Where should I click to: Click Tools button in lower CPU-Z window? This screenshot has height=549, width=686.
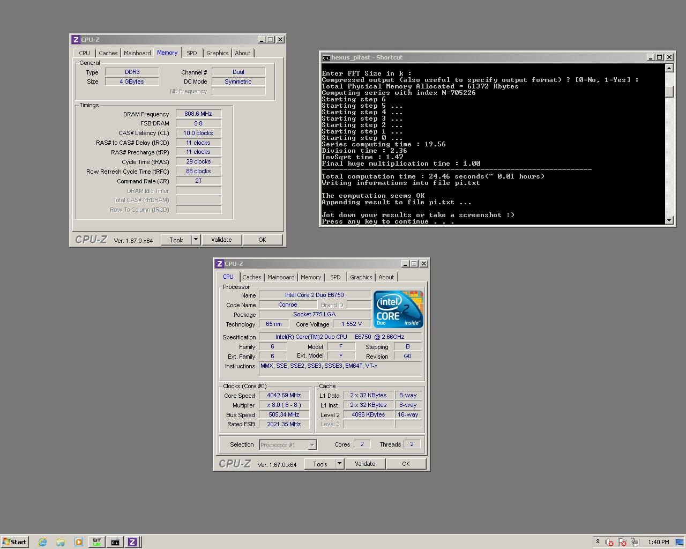(320, 464)
